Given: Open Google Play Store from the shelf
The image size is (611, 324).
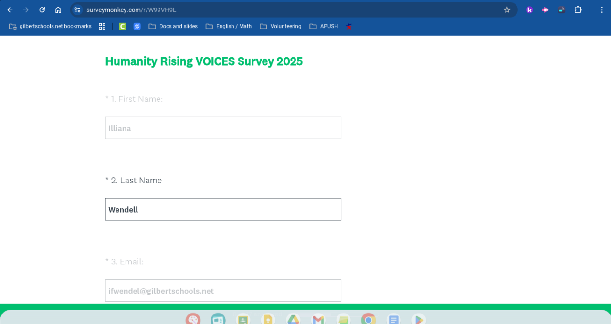Looking at the screenshot, I should pos(419,319).
